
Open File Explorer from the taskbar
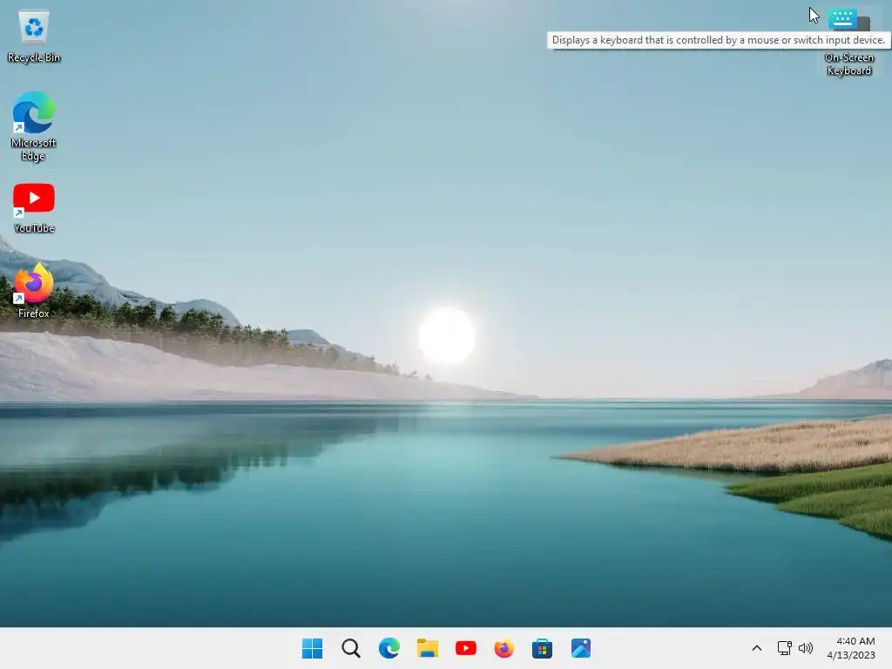427,648
